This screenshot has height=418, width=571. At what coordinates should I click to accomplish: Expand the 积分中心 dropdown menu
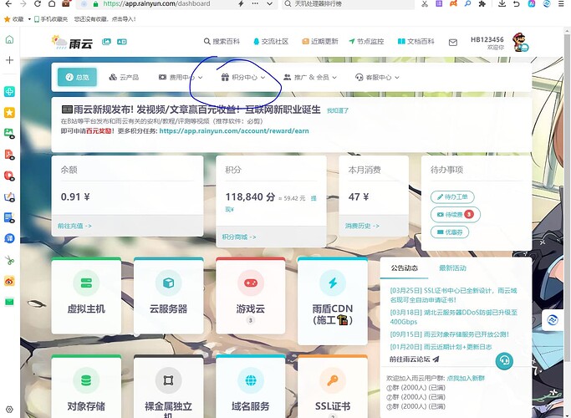pyautogui.click(x=243, y=77)
